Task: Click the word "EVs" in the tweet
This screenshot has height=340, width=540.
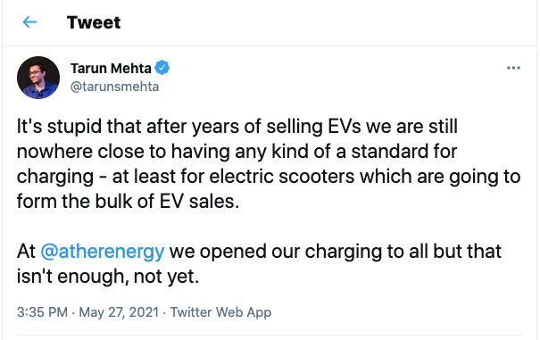Action: coord(344,127)
